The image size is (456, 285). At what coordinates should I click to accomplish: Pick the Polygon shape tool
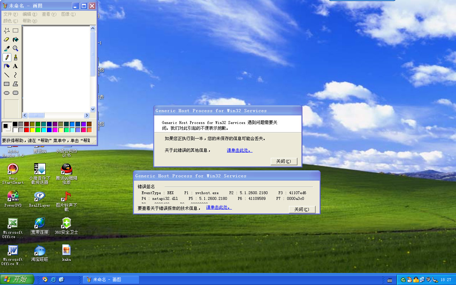(x=16, y=84)
